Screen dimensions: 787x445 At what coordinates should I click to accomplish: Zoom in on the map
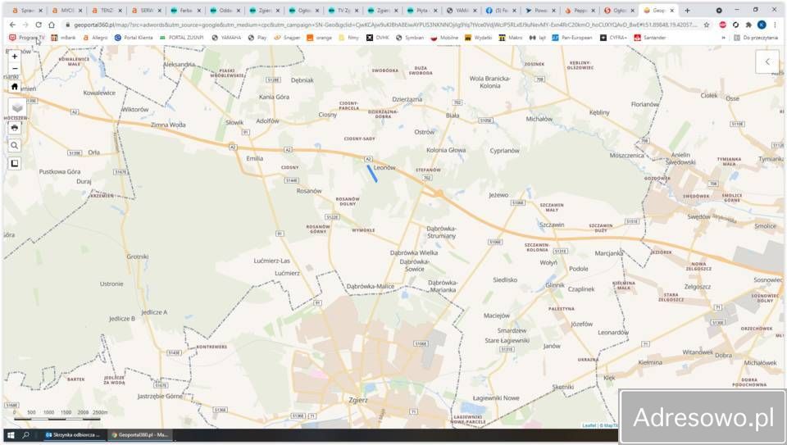click(x=15, y=57)
